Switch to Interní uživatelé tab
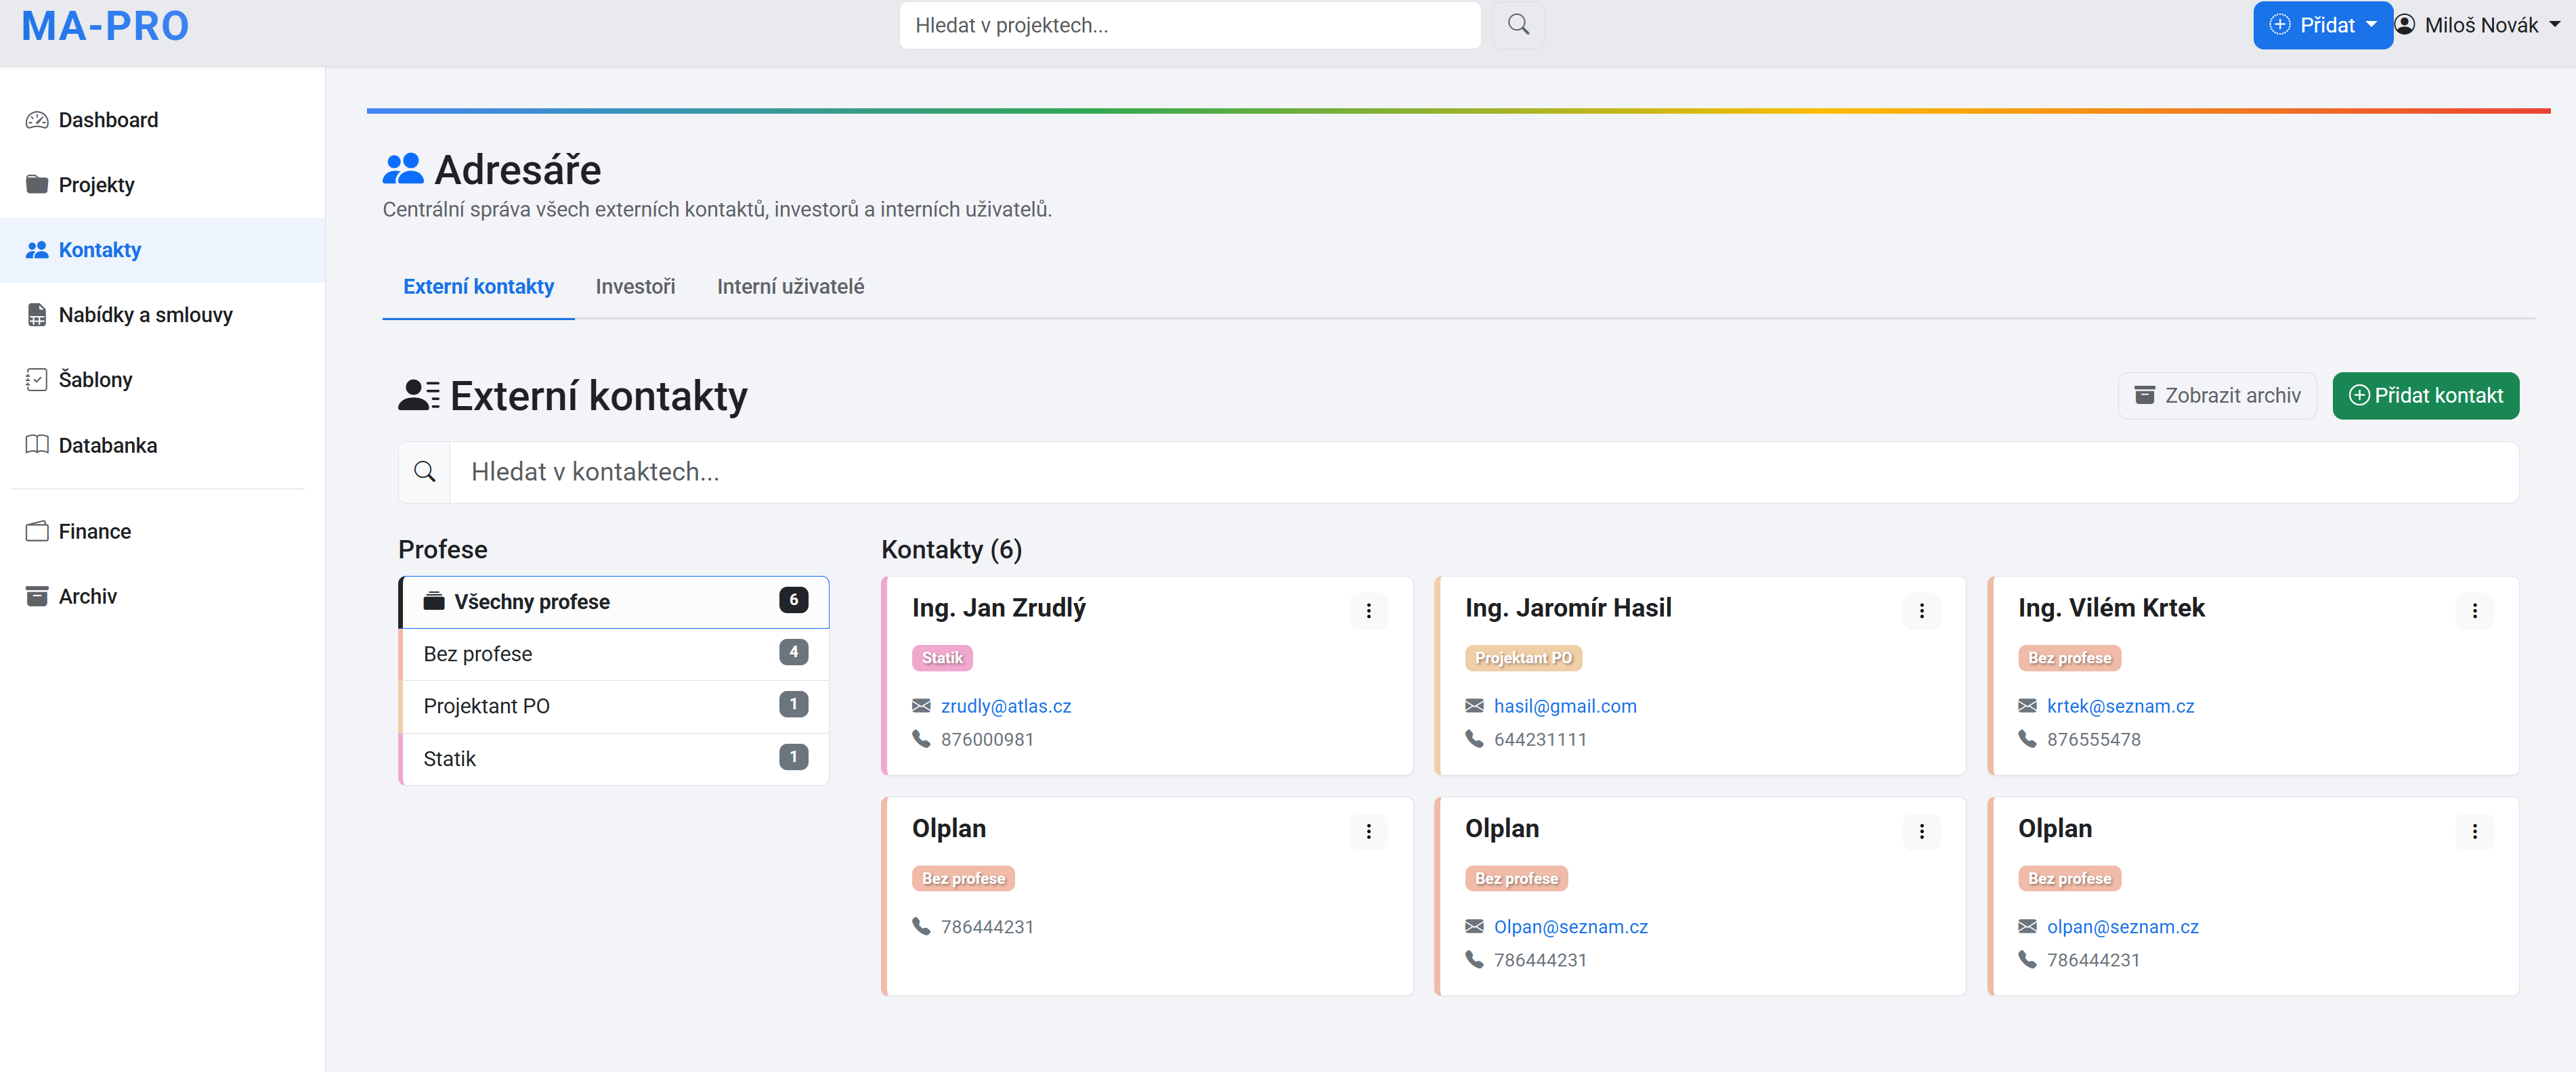This screenshot has height=1072, width=2576. click(790, 287)
